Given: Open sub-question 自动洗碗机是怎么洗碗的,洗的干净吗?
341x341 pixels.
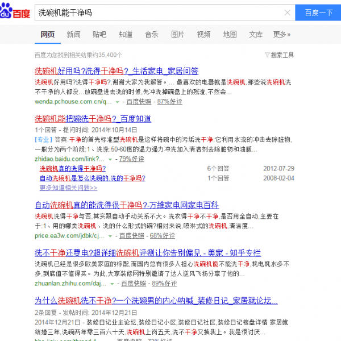Looking at the screenshot, I should click(92, 178).
